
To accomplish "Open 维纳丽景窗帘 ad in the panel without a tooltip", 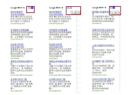I will (17, 13).
